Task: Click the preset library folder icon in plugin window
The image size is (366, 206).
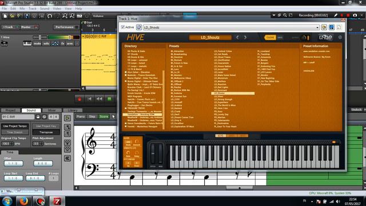Action: pos(324,27)
